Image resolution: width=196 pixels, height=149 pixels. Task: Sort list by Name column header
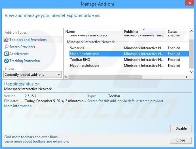(x=93, y=31)
